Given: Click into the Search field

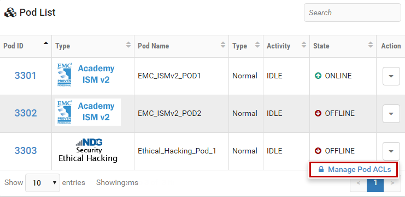Looking at the screenshot, I should point(353,13).
